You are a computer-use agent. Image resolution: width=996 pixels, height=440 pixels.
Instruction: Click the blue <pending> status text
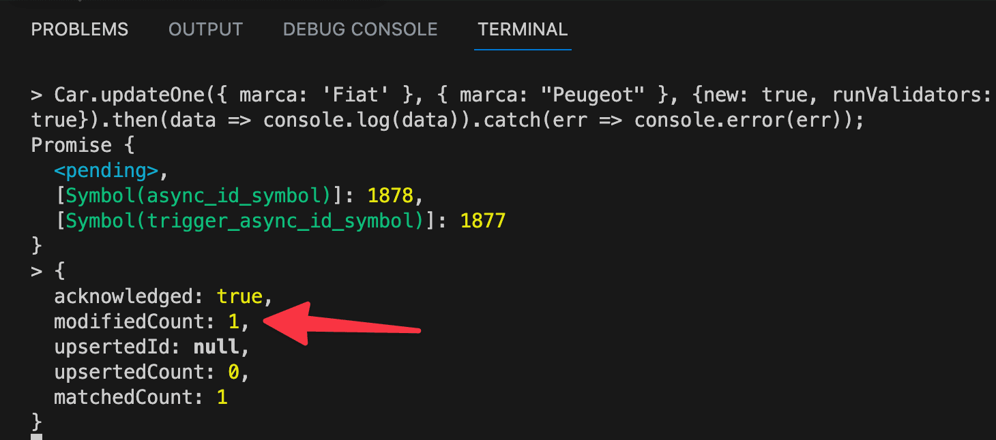(106, 171)
